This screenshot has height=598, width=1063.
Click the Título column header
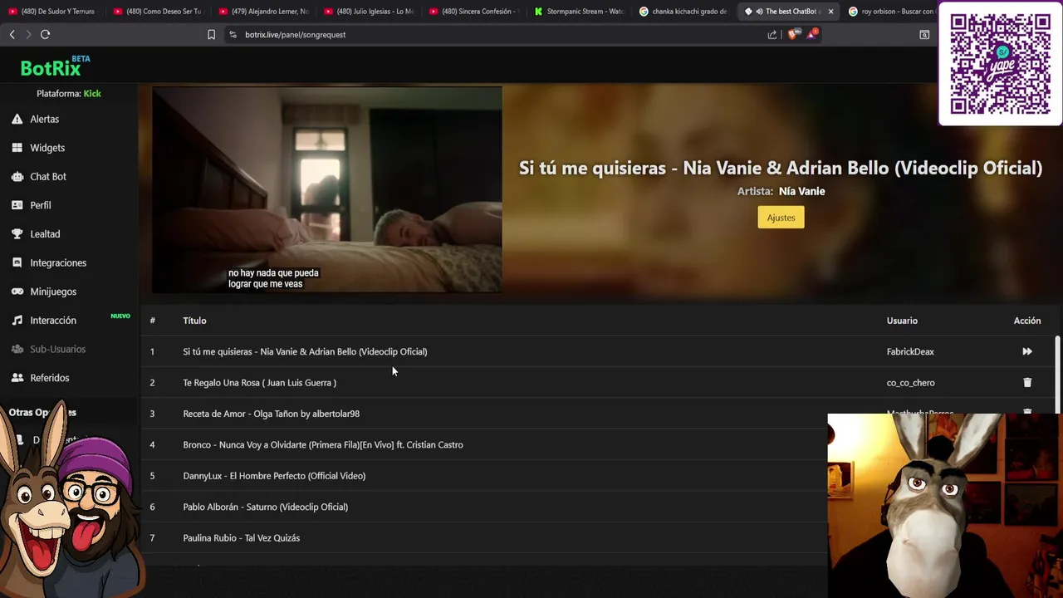point(194,321)
